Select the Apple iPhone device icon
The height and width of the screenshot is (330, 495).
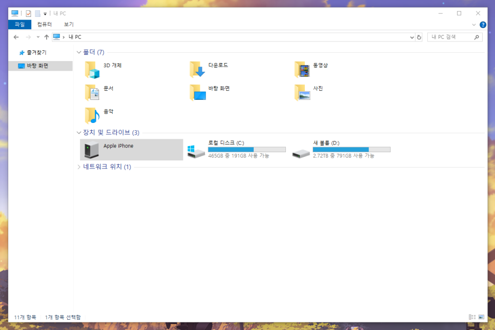coord(92,149)
